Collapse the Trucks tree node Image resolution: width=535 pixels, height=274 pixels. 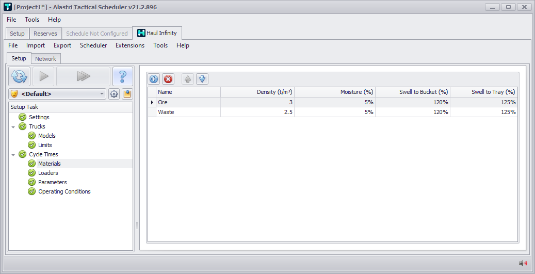click(13, 127)
